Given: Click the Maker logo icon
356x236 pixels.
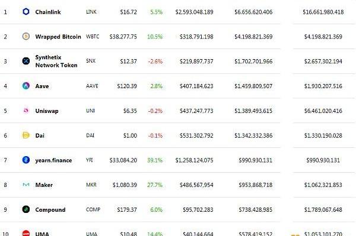Looking at the screenshot, I should [26, 185].
